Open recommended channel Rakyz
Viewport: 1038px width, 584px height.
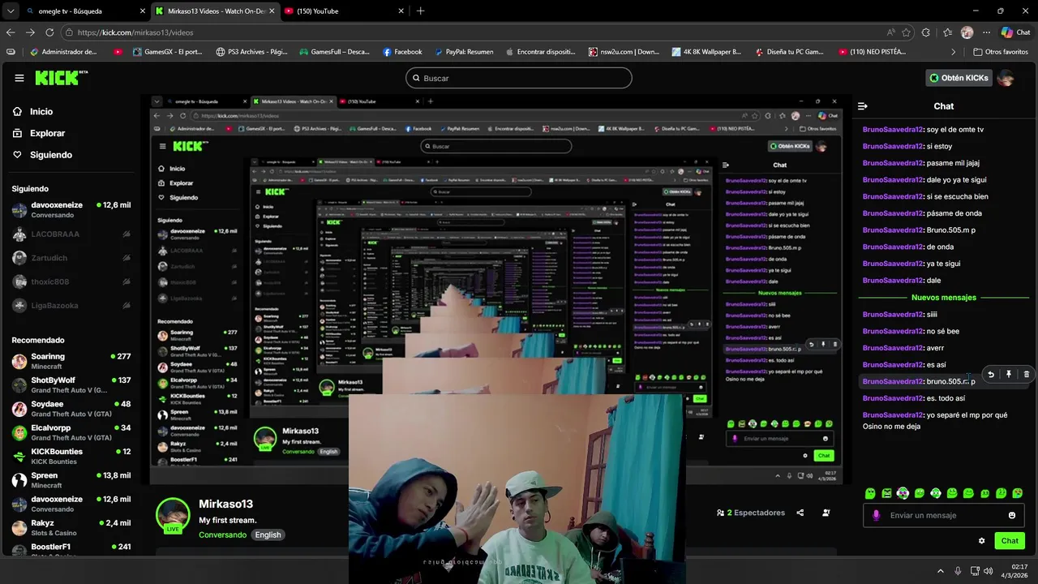71,527
